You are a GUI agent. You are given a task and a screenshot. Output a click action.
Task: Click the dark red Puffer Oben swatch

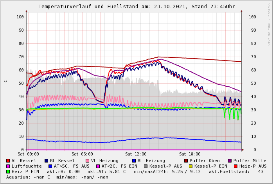click(x=186, y=161)
